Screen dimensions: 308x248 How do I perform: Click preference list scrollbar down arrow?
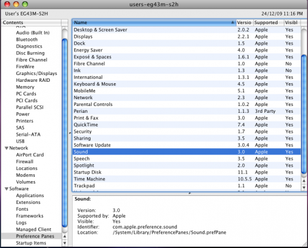(304, 188)
